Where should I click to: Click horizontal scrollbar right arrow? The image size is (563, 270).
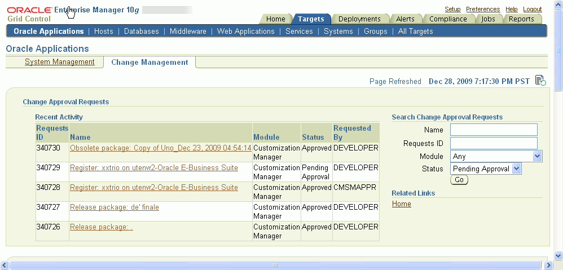[x=549, y=265]
